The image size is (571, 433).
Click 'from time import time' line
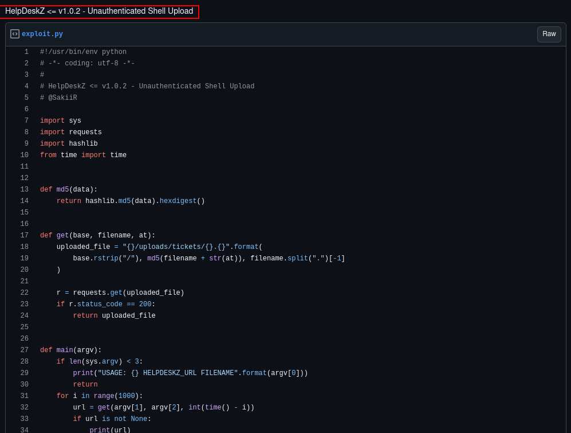[84, 155]
